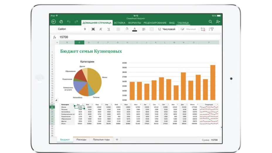Image resolution: width=272 pixels, height=153 pixels.
Task: Open the Тенденция column filter arrow
Action: click(x=217, y=105)
